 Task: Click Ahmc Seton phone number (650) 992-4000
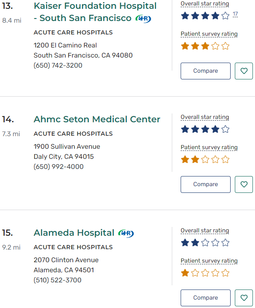[58, 167]
